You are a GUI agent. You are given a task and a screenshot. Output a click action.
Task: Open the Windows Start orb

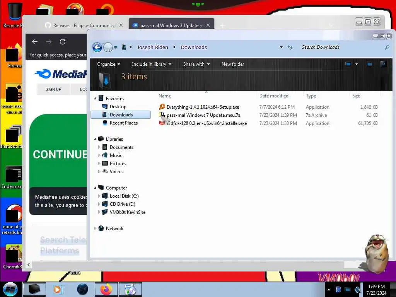pos(10,289)
